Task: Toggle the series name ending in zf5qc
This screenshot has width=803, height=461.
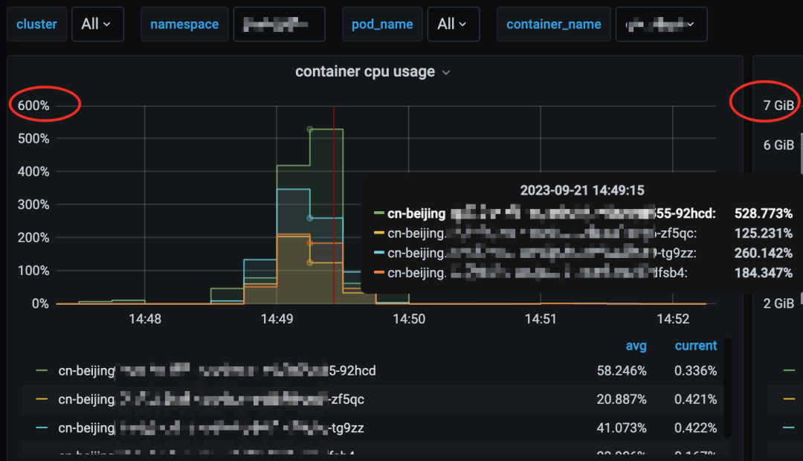Action: 212,399
